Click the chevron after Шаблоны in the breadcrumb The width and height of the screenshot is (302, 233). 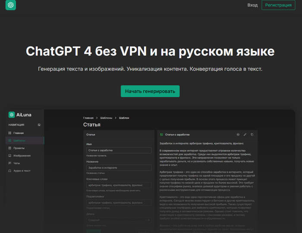click(116, 118)
